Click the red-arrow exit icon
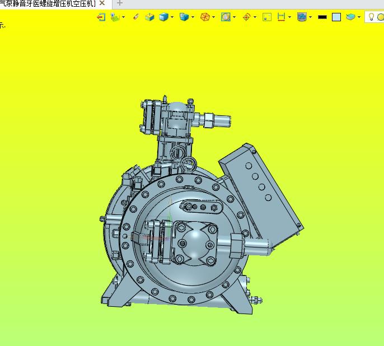This screenshot has height=346, width=384. tap(101, 17)
